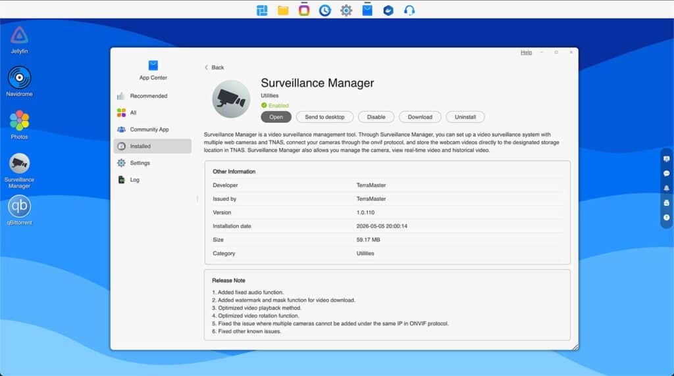
Task: Click the green Enabled status text
Action: (x=278, y=105)
